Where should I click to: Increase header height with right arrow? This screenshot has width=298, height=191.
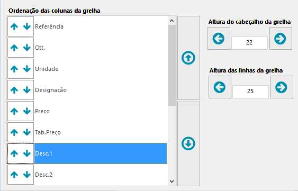click(281, 39)
